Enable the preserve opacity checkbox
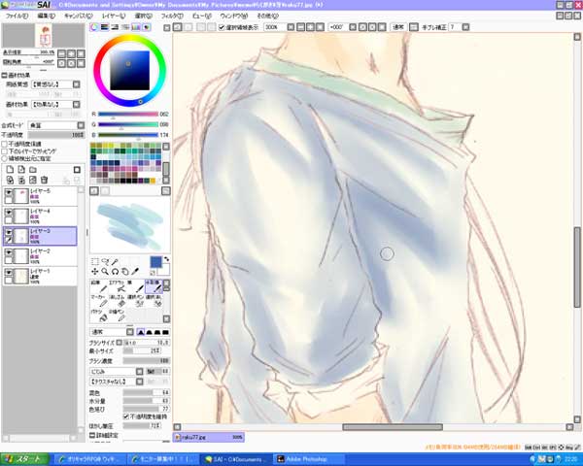 pyautogui.click(x=5, y=144)
